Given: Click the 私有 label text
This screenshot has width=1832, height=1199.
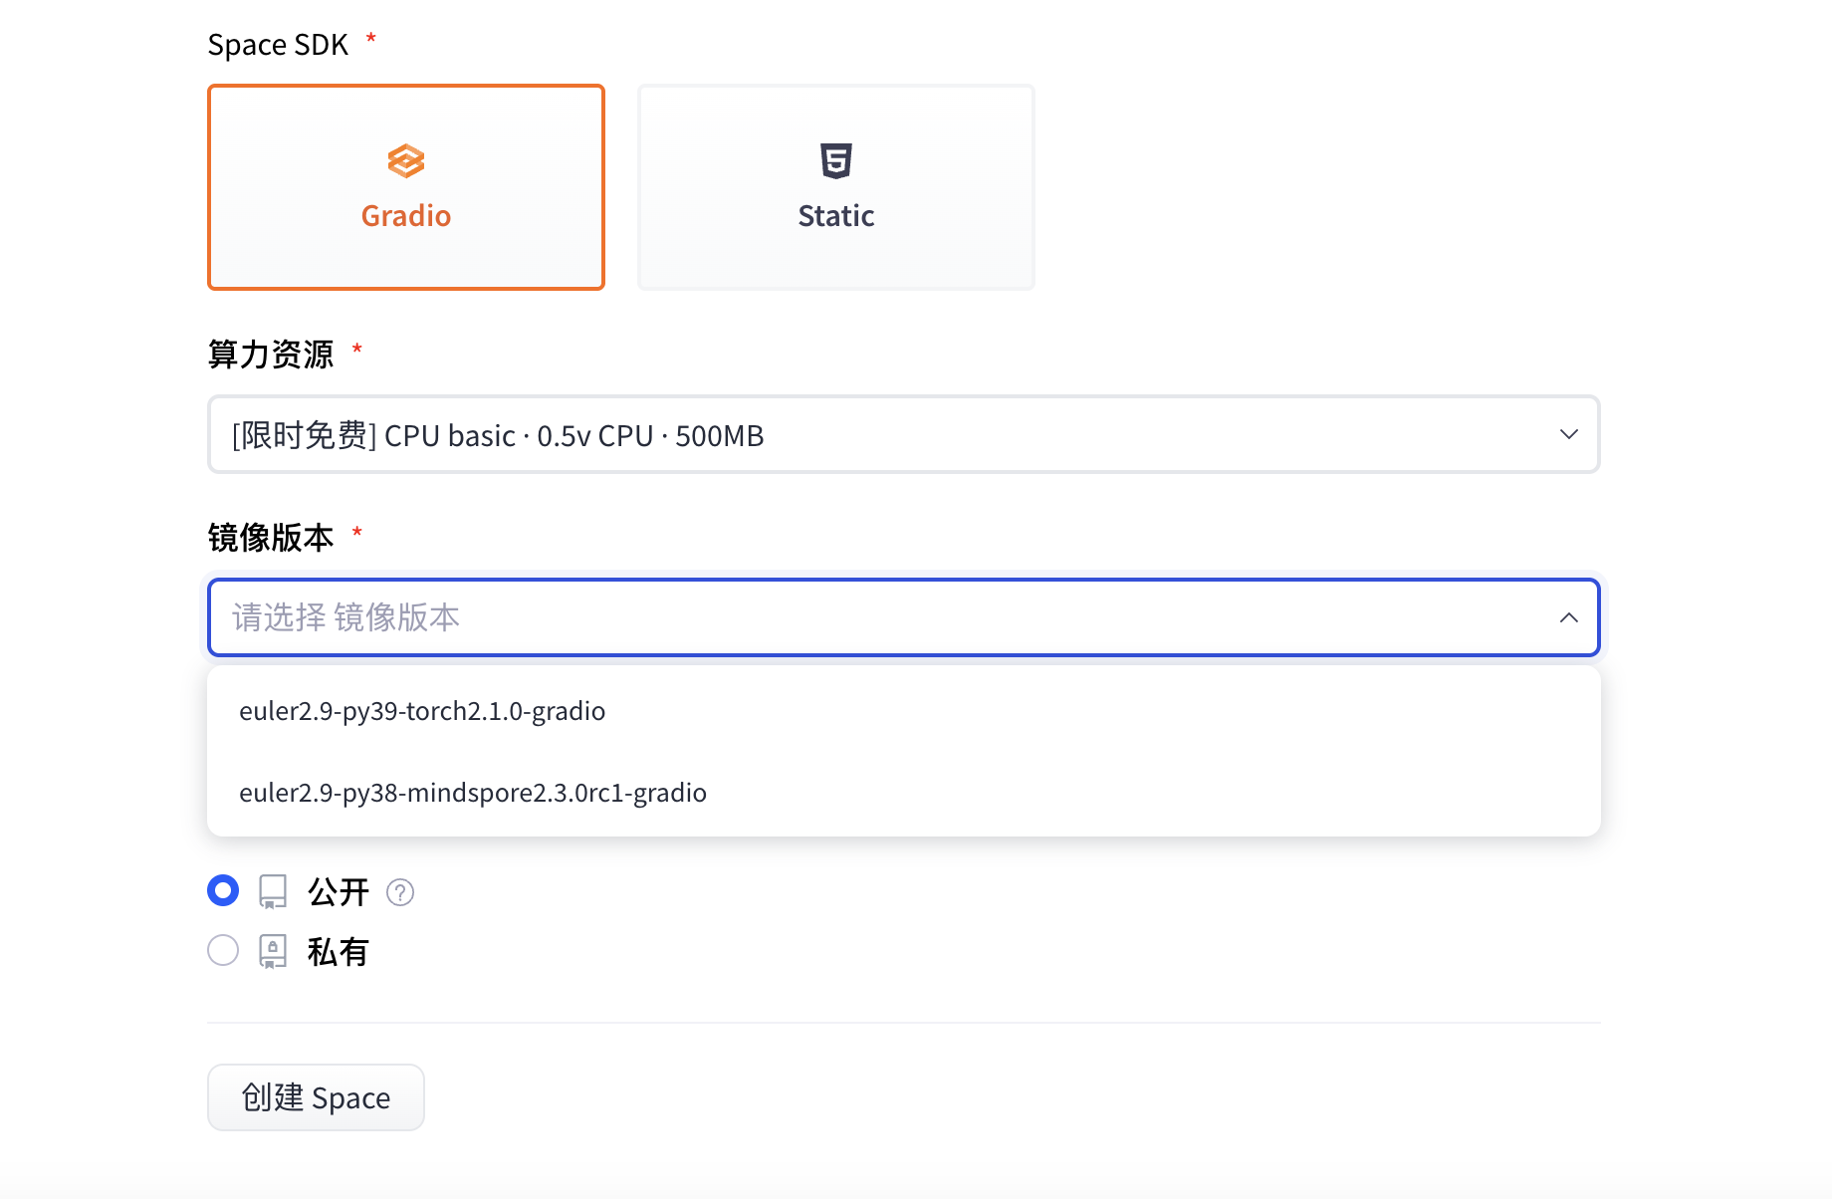Looking at the screenshot, I should [339, 951].
